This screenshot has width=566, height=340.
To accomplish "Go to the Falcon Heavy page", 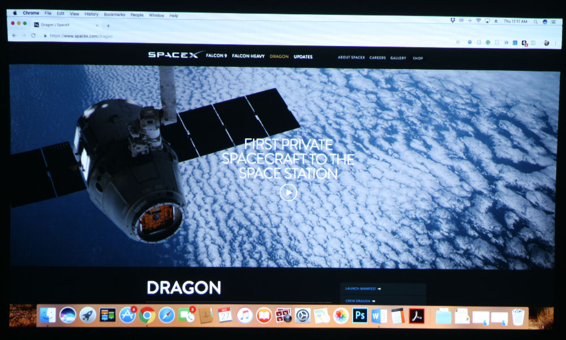I will tap(248, 56).
